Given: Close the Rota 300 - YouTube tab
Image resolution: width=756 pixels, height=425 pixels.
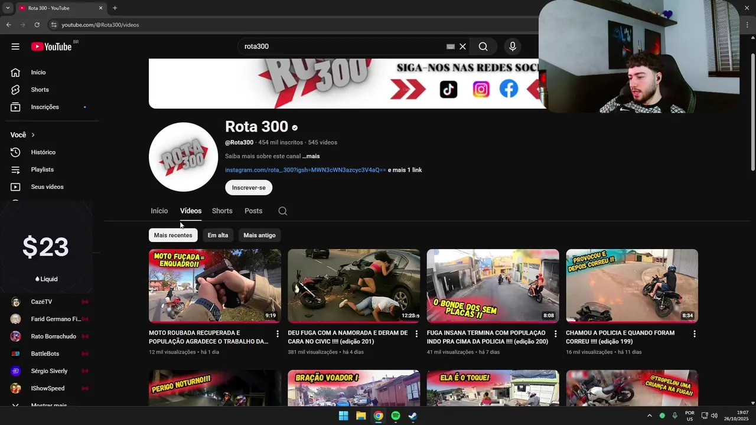Looking at the screenshot, I should click(x=100, y=8).
